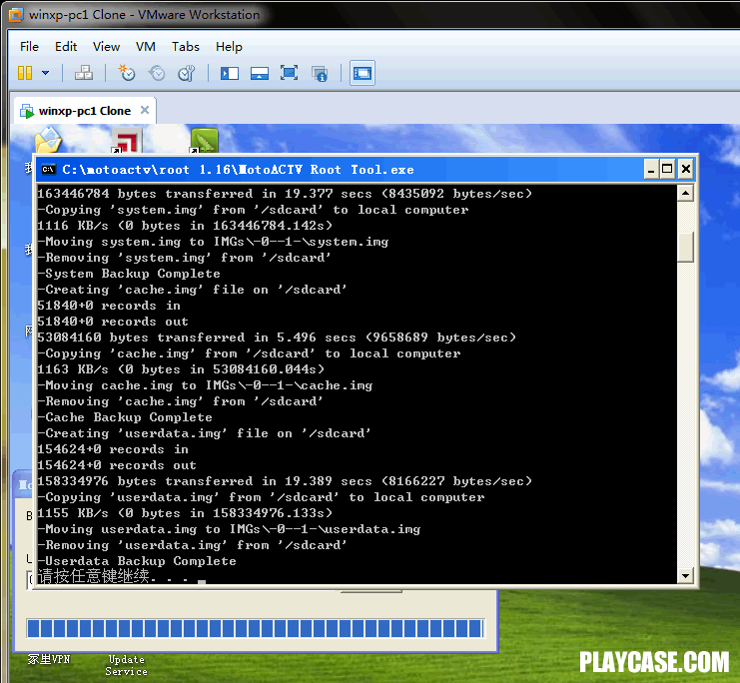Viewport: 740px width, 683px height.
Task: Click the Update Service desktop label
Action: point(126,665)
